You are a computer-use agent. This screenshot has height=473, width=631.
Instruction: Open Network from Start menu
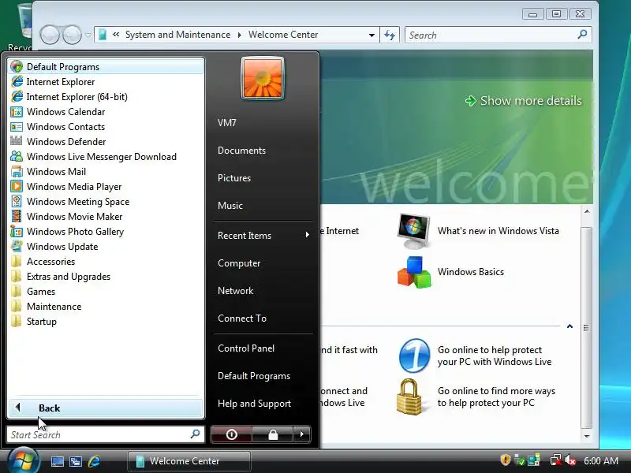(235, 291)
